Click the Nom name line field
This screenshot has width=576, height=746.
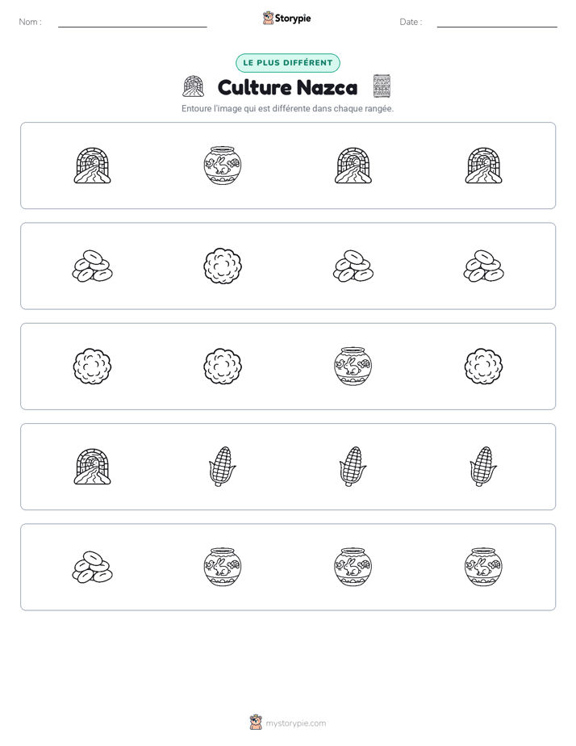[x=132, y=22]
